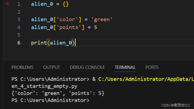Viewport: 194px width, 109px height.
Task: Select the TERMINAL tab
Action: 125,67
